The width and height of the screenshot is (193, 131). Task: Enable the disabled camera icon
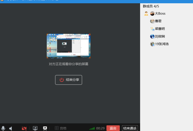(x=24, y=128)
